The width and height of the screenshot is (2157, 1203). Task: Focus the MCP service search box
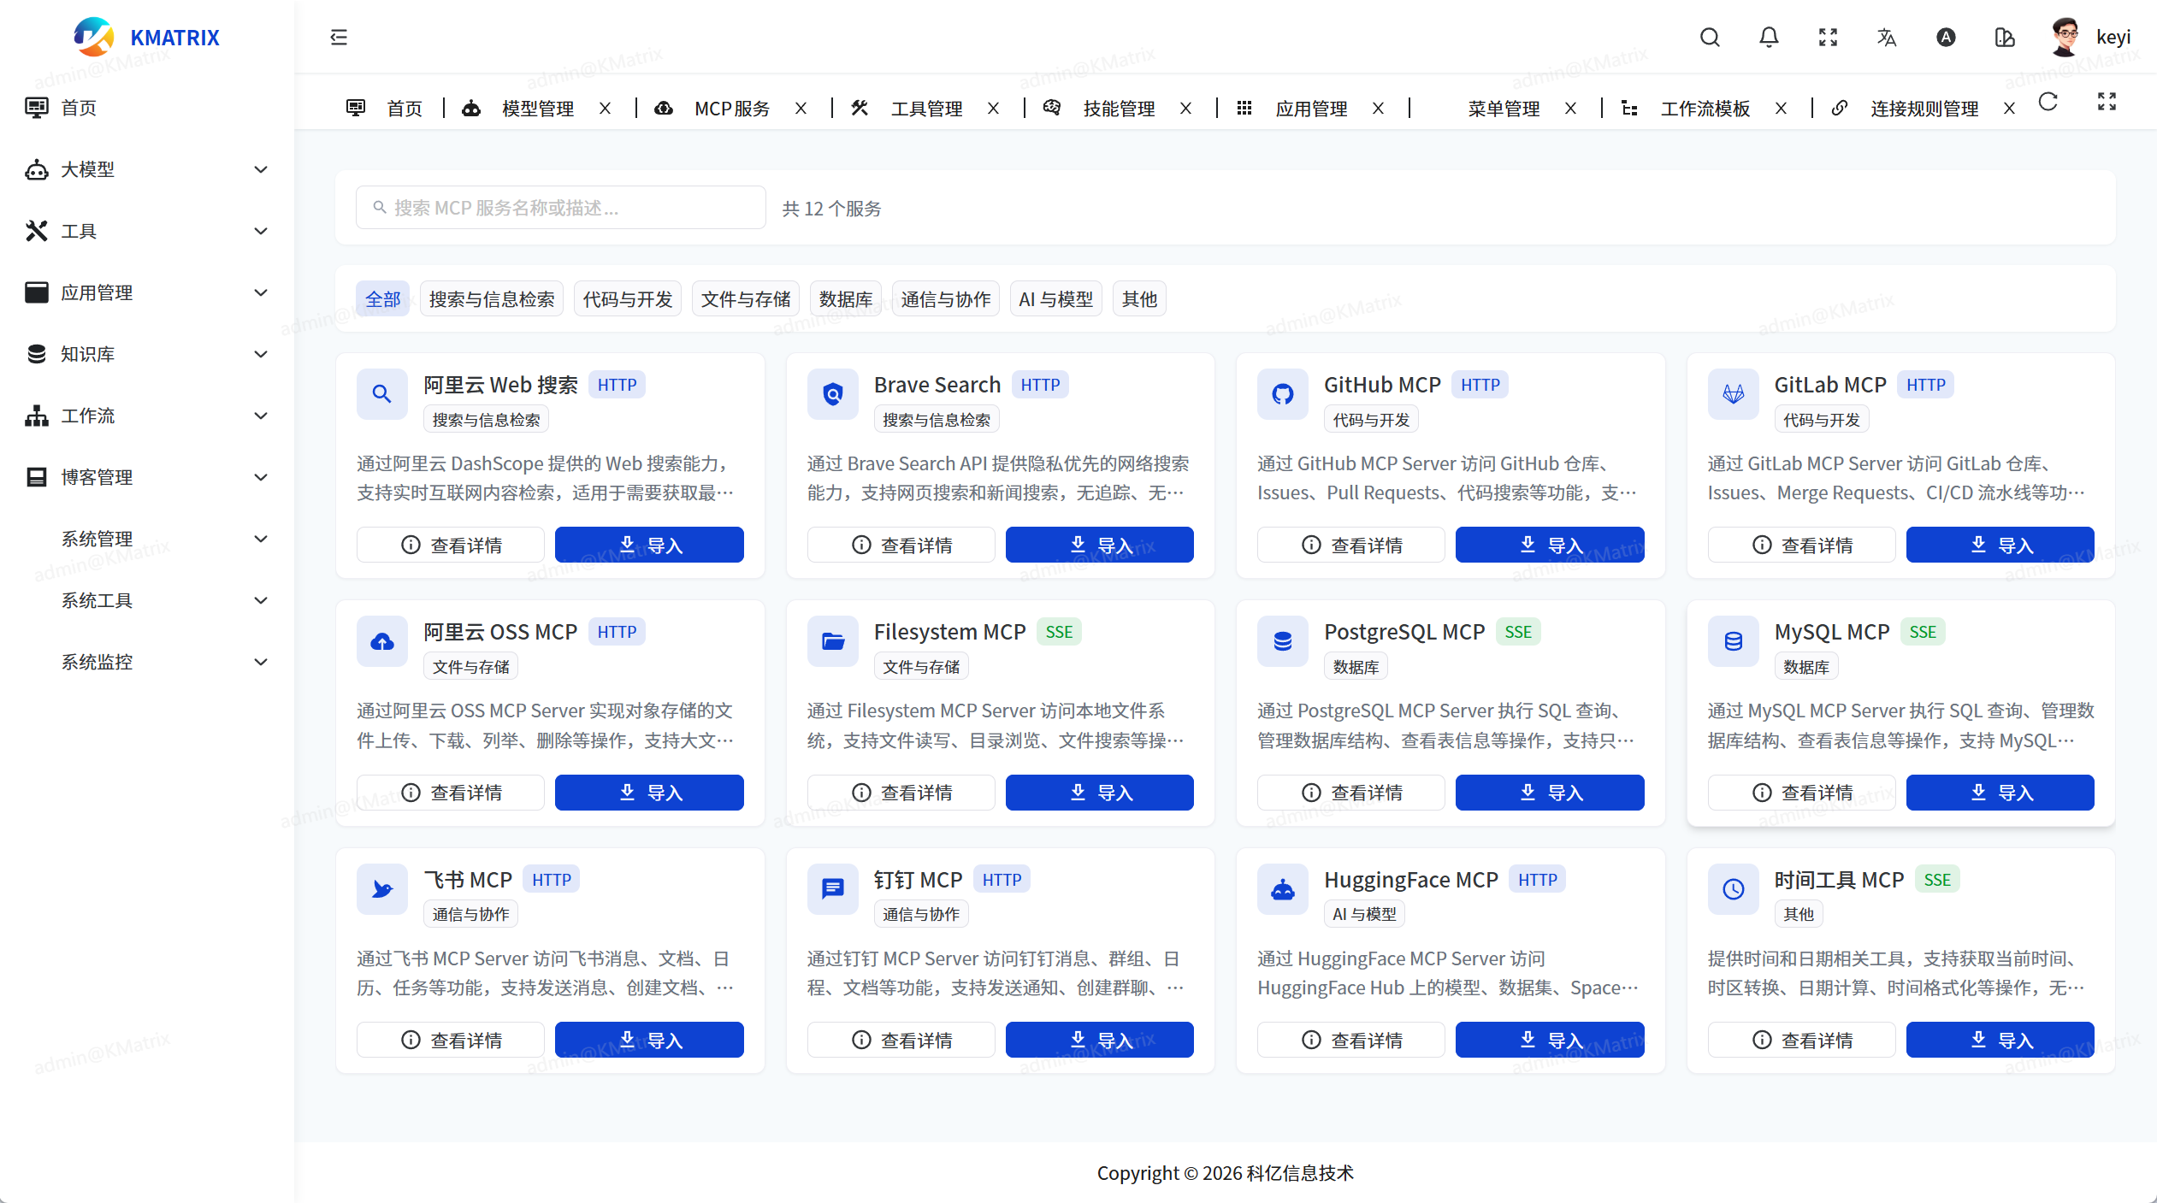coord(560,208)
